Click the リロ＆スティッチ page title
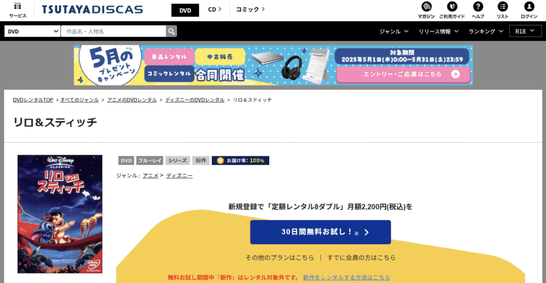546x283 pixels. (x=55, y=122)
